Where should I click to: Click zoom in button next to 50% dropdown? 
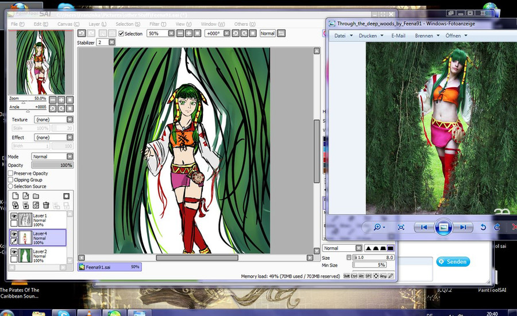[x=188, y=33]
